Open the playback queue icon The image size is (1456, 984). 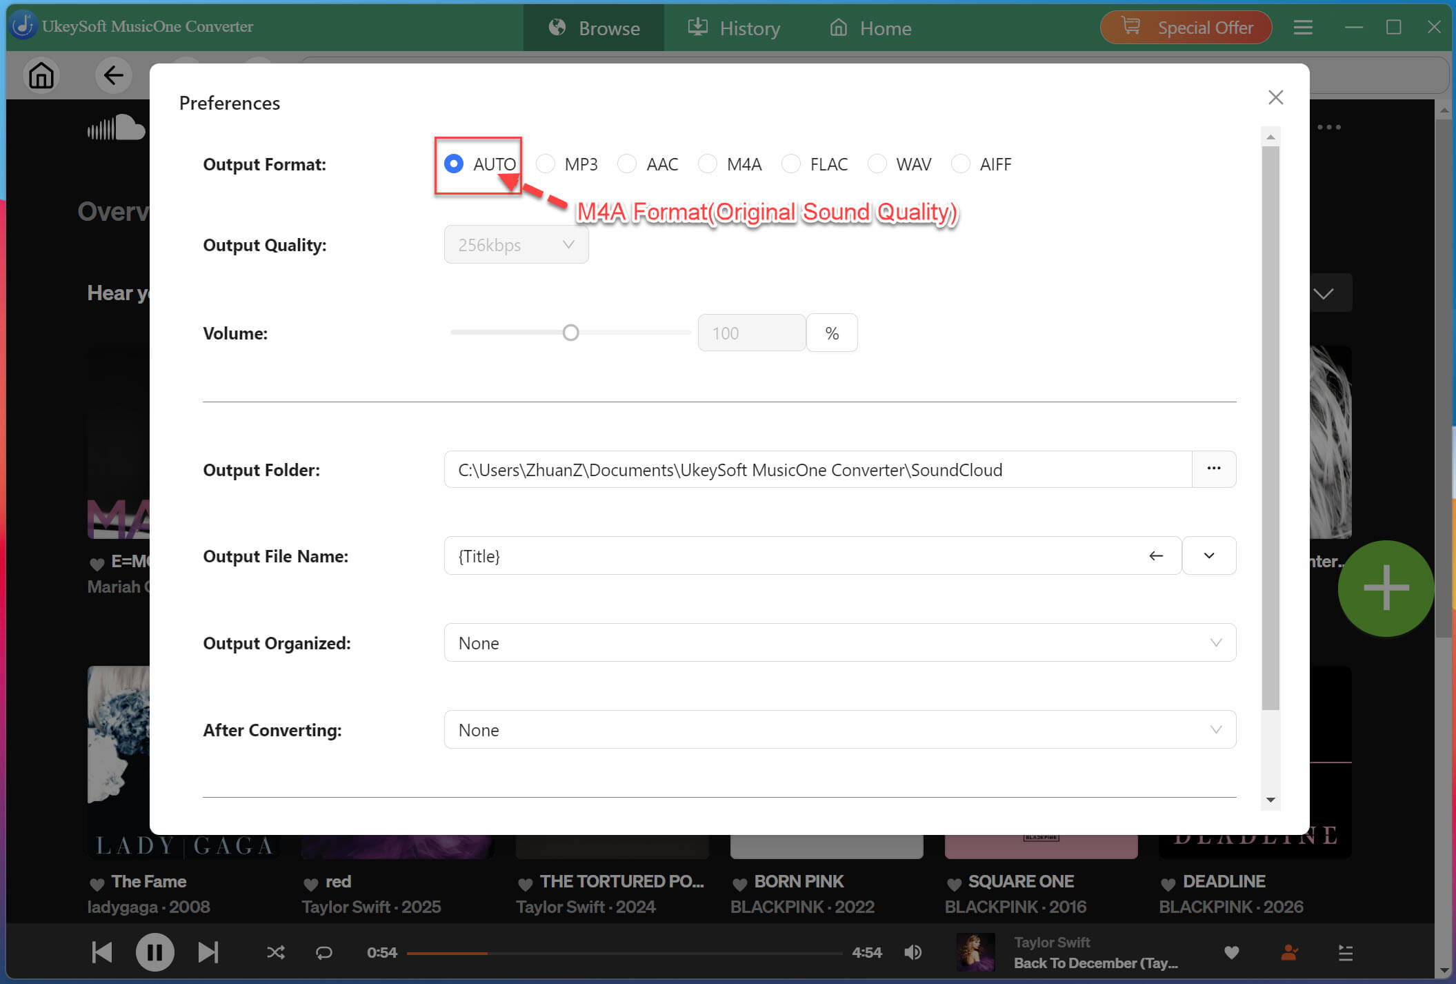[1346, 953]
